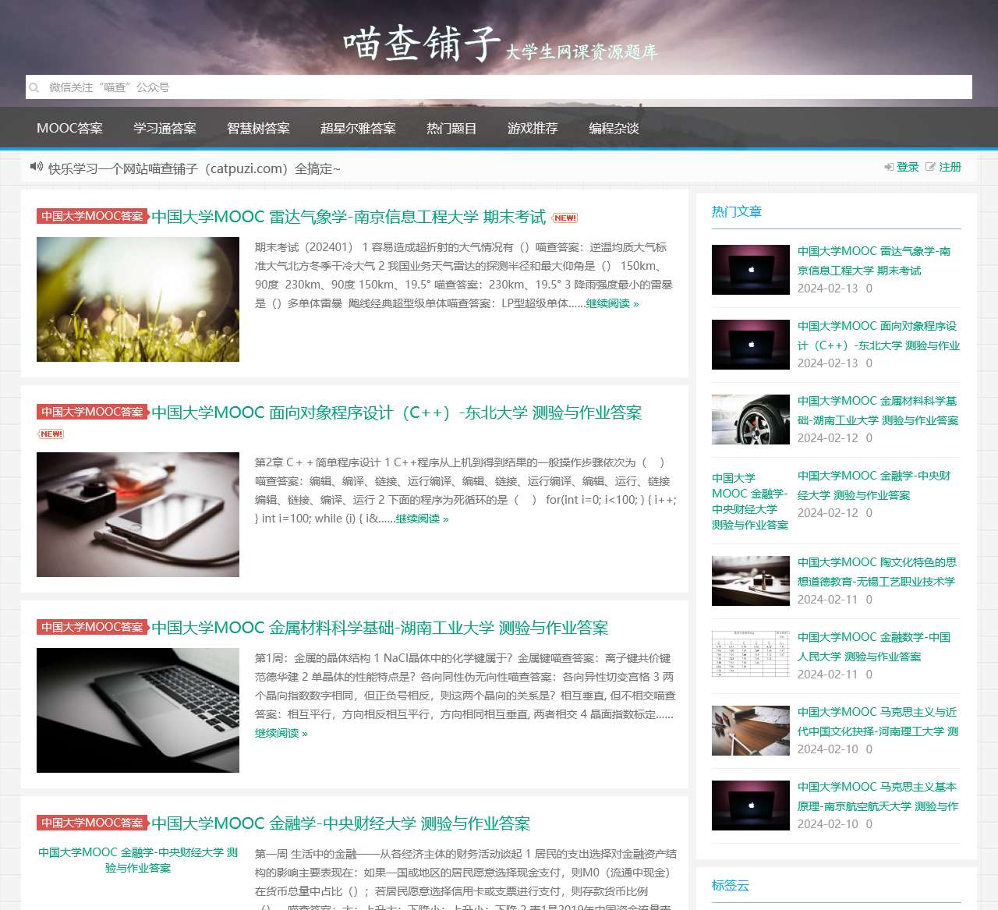Click the 中国大学MOOC答案 category tag
Image resolution: width=998 pixels, height=910 pixels.
coord(92,217)
